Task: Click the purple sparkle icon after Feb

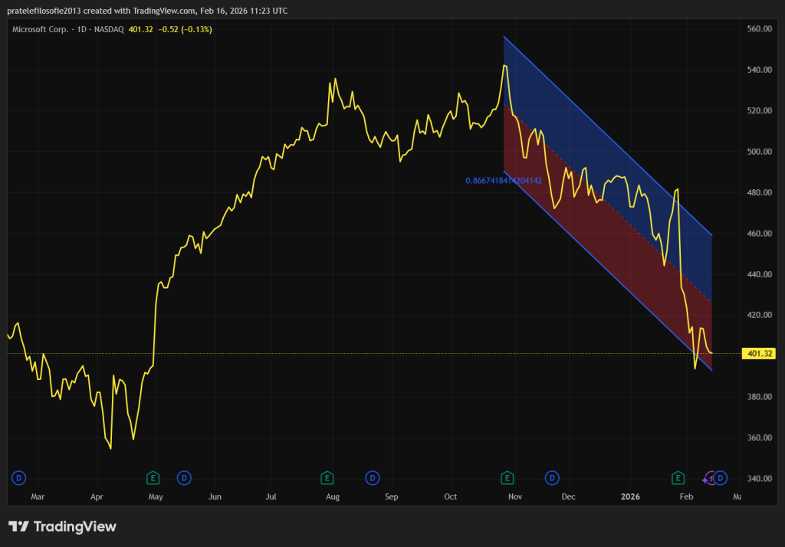Action: point(706,480)
